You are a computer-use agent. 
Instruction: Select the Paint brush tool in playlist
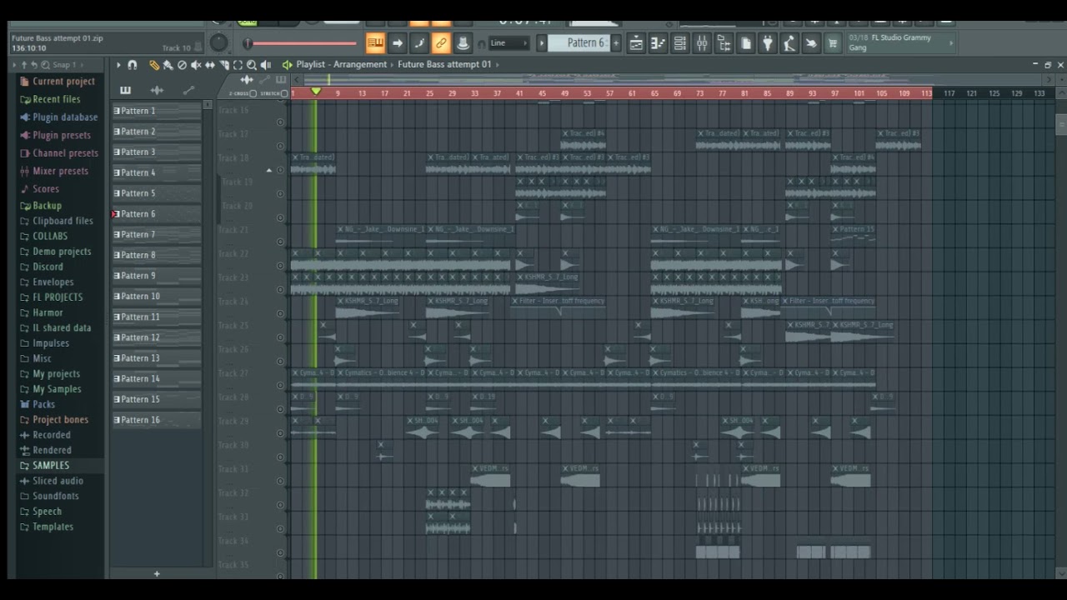tap(168, 65)
